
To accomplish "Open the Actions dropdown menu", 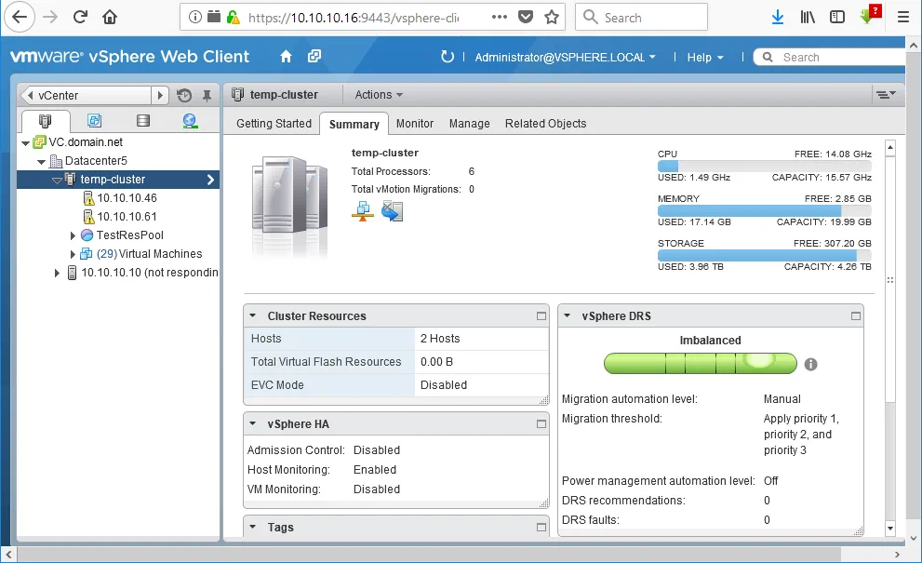I will (379, 95).
